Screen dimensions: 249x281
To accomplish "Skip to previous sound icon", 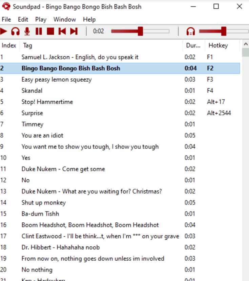I will [62, 32].
